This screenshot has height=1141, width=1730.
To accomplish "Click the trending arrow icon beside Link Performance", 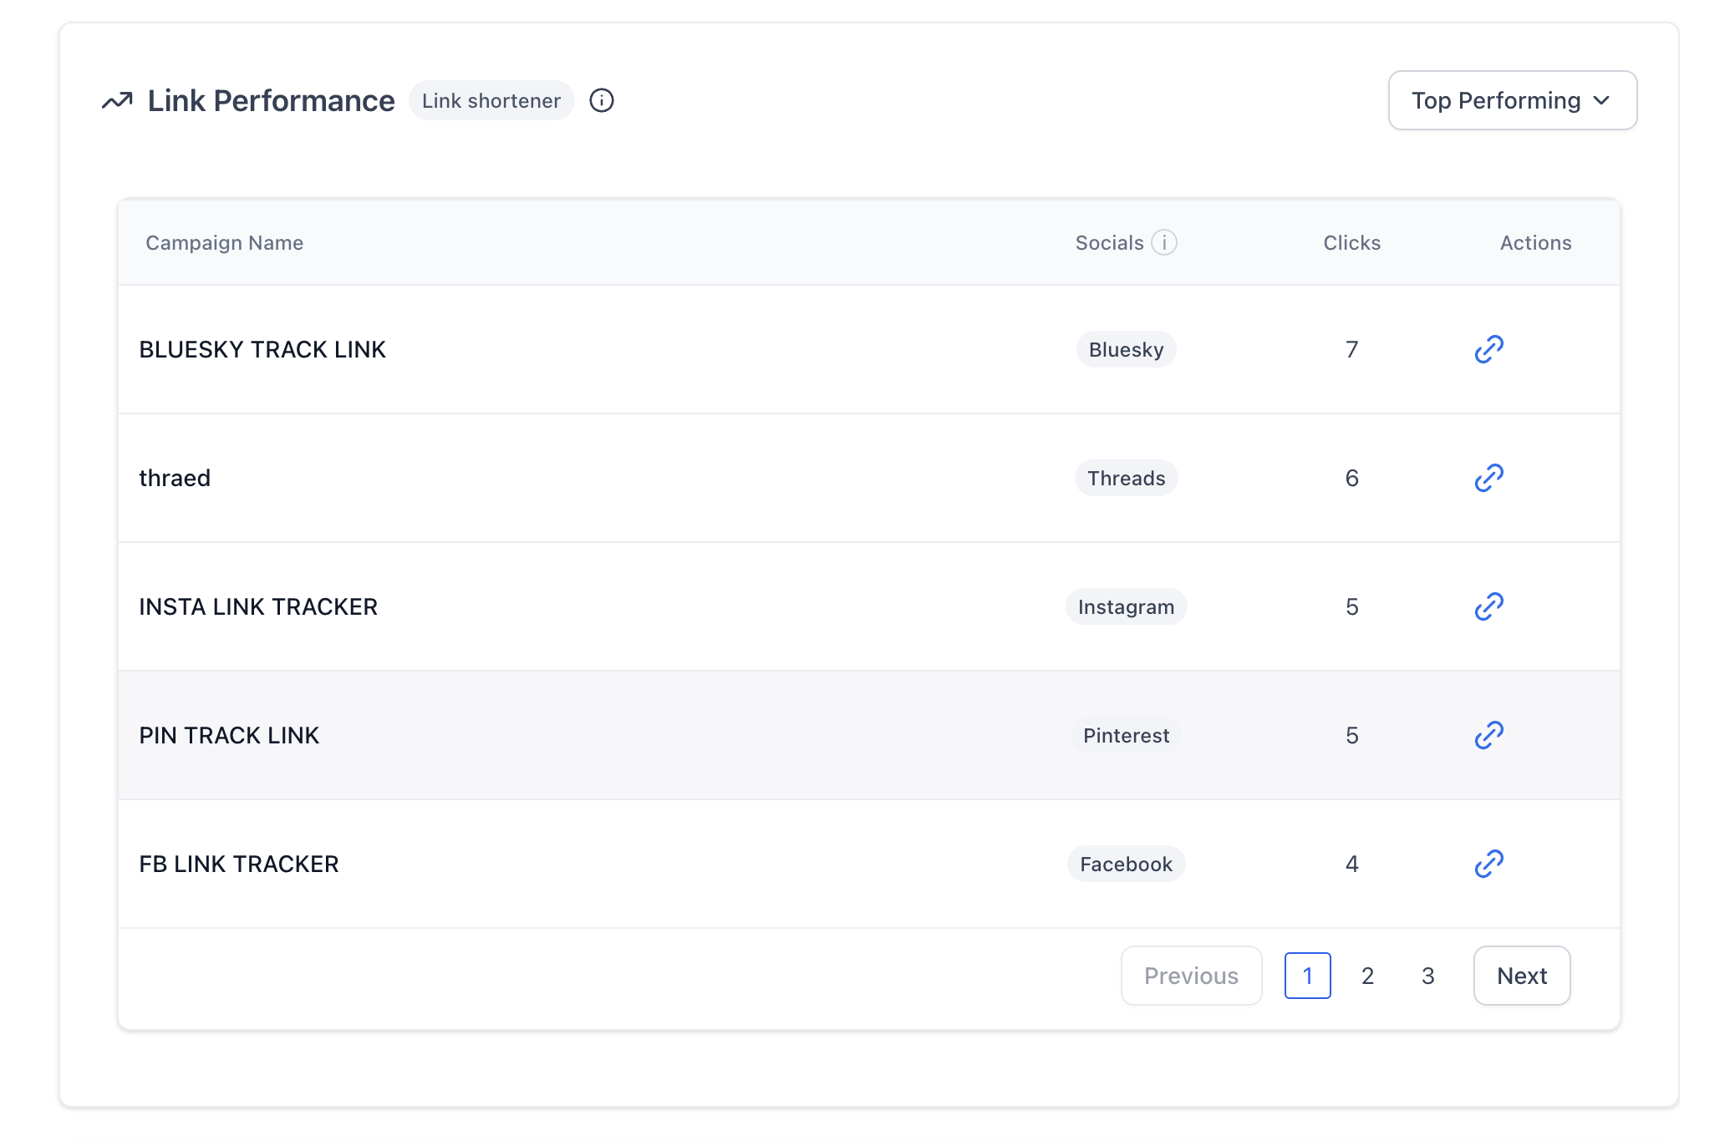I will coord(117,100).
